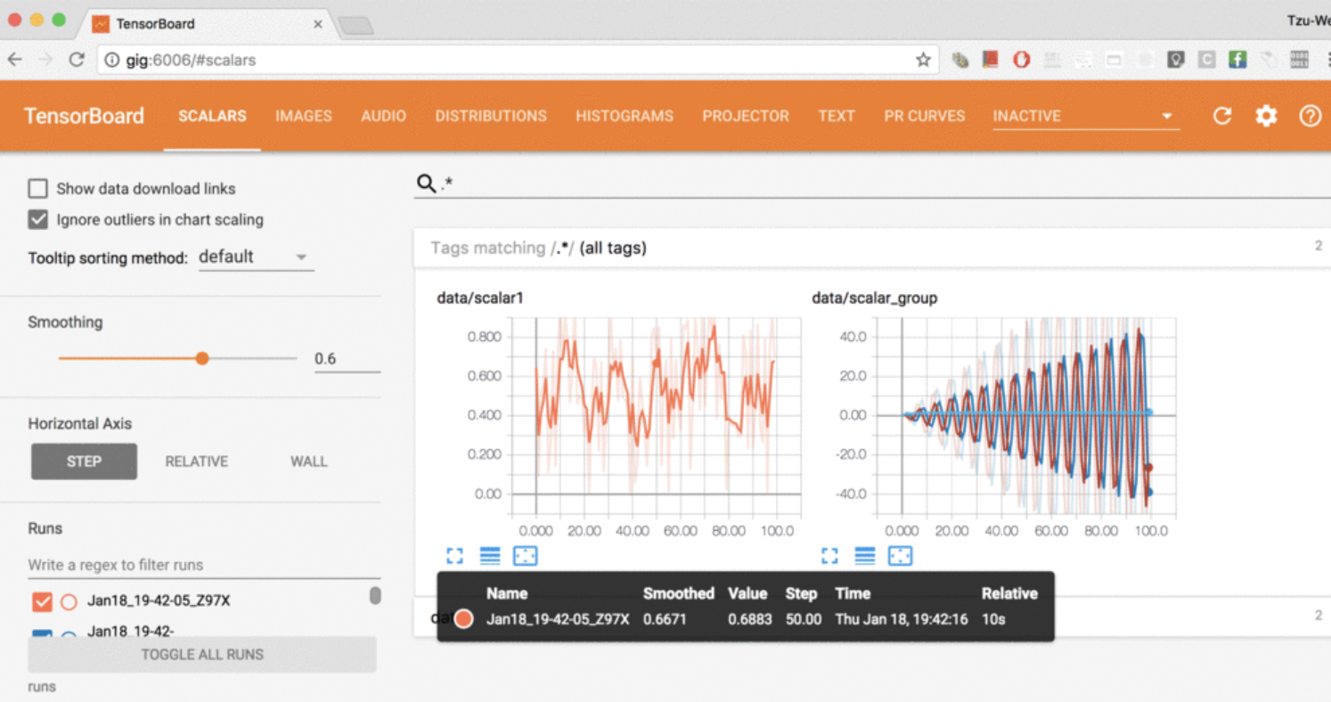Viewport: 1331px width, 702px height.
Task: Switch to the SCALARS tab
Action: click(212, 116)
